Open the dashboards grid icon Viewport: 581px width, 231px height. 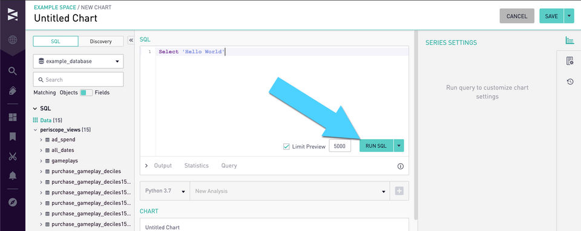pos(13,117)
